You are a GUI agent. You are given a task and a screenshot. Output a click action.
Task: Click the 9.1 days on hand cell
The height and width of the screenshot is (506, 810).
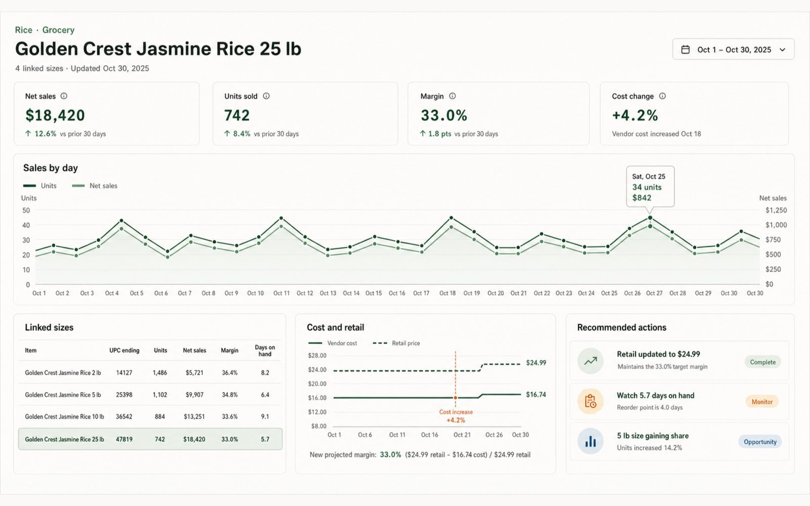coord(265,416)
